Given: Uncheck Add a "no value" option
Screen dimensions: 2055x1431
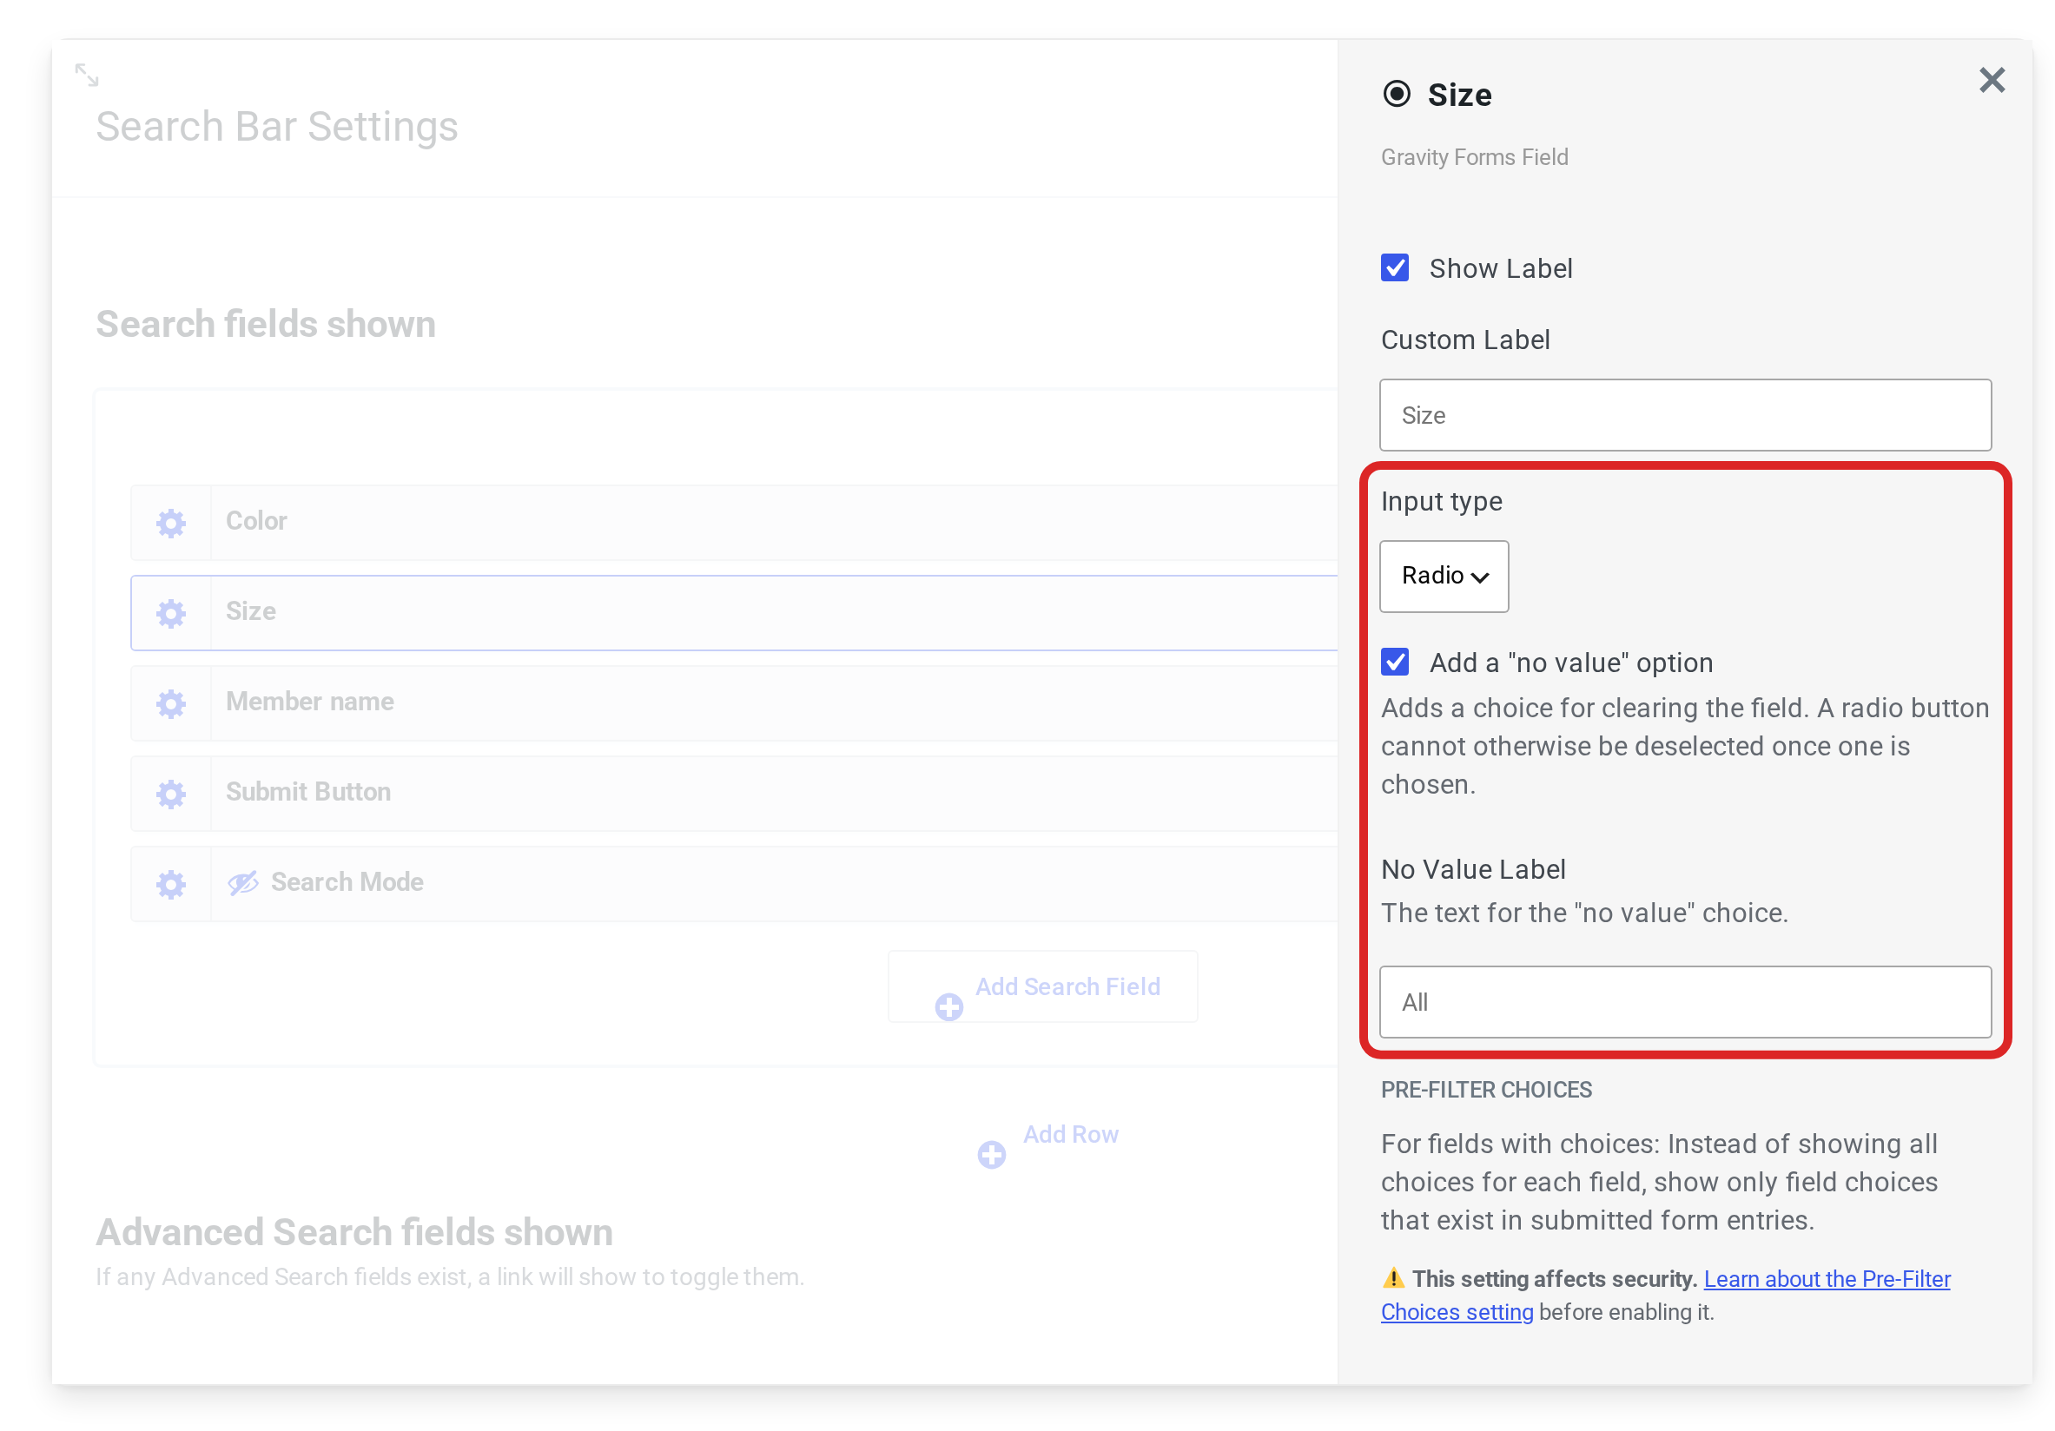Looking at the screenshot, I should point(1395,663).
